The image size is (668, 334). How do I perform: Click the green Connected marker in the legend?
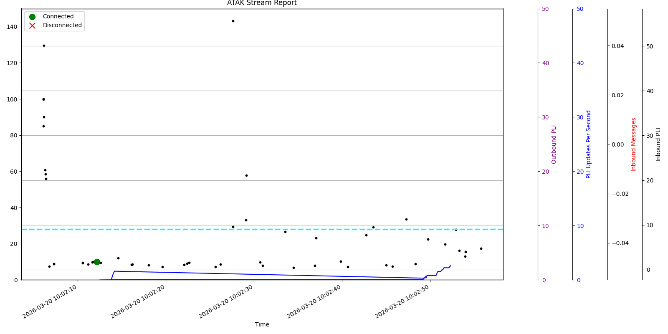(x=32, y=17)
